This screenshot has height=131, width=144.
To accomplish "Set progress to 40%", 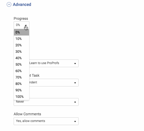I will click(21, 58).
